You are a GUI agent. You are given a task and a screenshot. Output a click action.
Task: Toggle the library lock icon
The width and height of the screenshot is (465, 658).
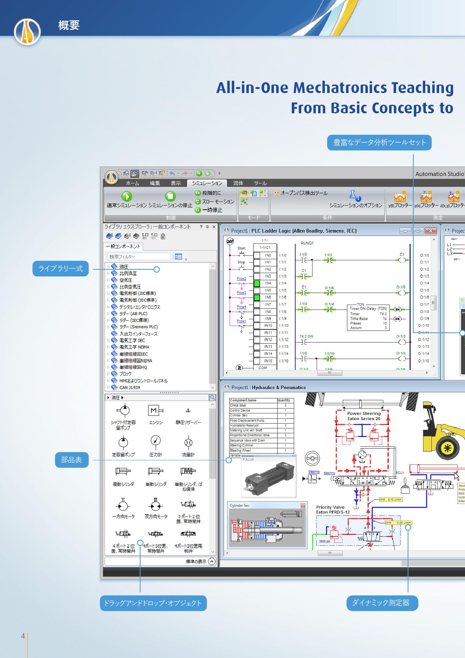(163, 236)
